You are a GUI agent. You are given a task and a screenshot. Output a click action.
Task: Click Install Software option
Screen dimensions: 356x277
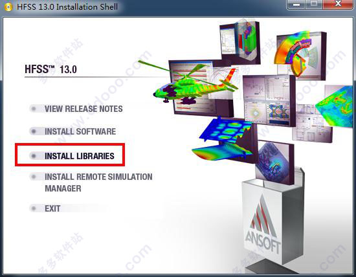(80, 131)
